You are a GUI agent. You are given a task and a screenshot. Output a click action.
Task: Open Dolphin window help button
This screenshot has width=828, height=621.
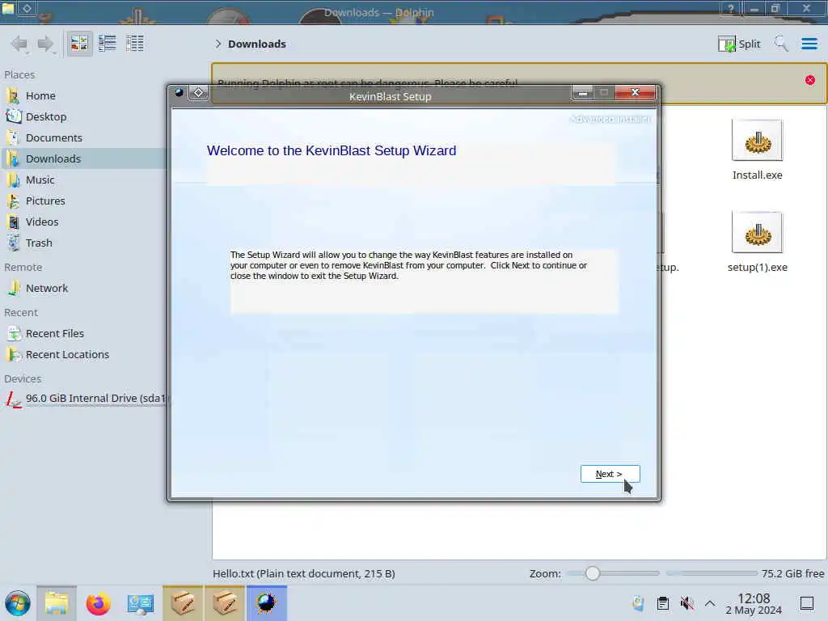pyautogui.click(x=731, y=8)
